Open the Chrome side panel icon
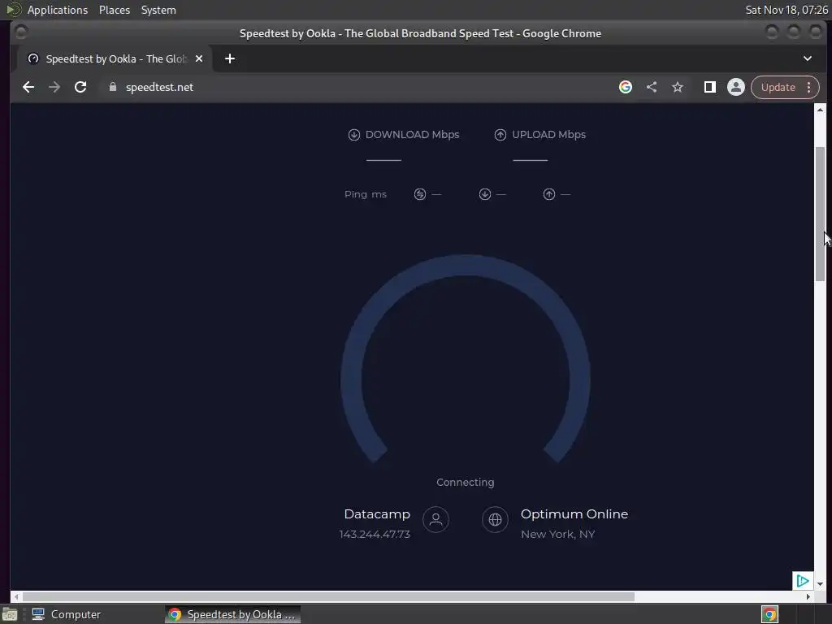Screen dimensions: 832x624 710,87
